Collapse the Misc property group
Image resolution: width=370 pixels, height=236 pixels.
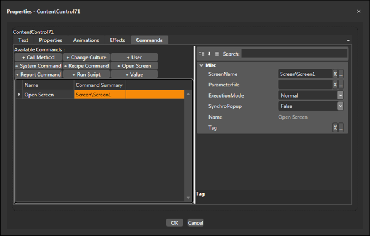pyautogui.click(x=201, y=65)
